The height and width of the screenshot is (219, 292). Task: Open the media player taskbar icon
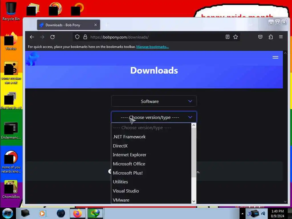42,213
